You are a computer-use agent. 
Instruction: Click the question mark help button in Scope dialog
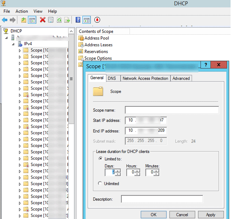point(206,64)
